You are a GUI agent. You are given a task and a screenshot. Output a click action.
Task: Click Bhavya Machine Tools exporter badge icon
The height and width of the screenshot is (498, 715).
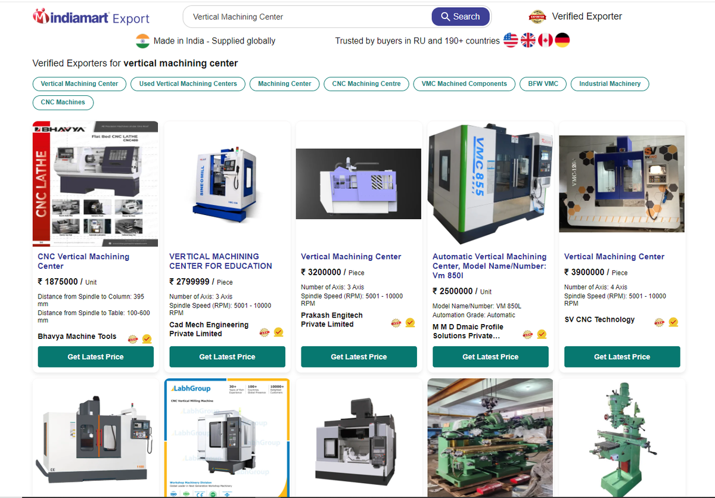133,339
